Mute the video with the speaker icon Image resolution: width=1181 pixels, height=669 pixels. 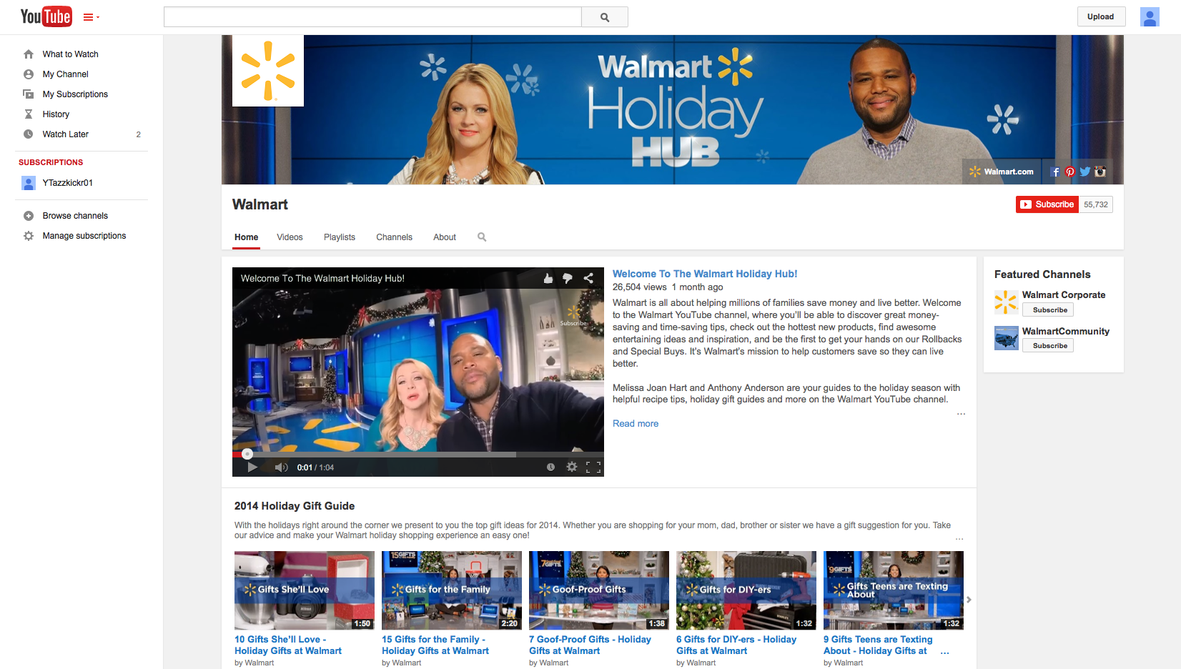point(281,467)
